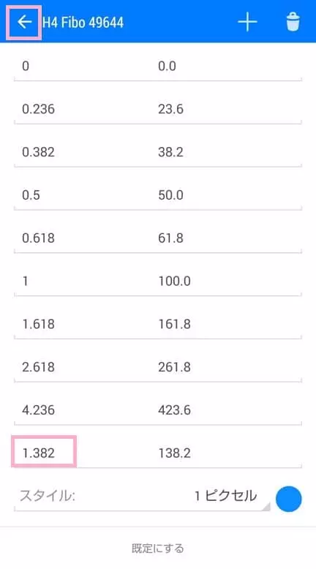Edit the 23.6 description field
316x569 pixels.
[229, 109]
